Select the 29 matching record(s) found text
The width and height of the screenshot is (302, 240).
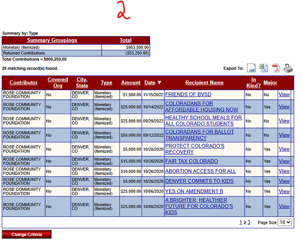point(30,68)
